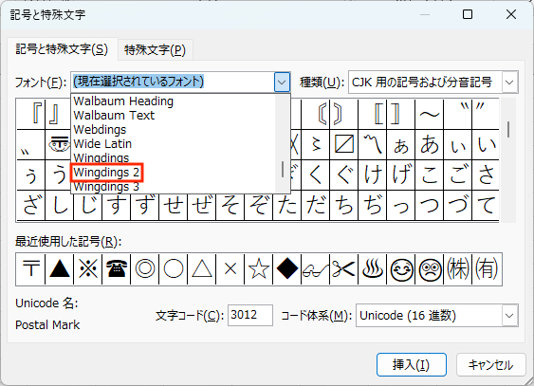Choose the white circle ○ recent symbol
534x386 pixels.
[174, 269]
